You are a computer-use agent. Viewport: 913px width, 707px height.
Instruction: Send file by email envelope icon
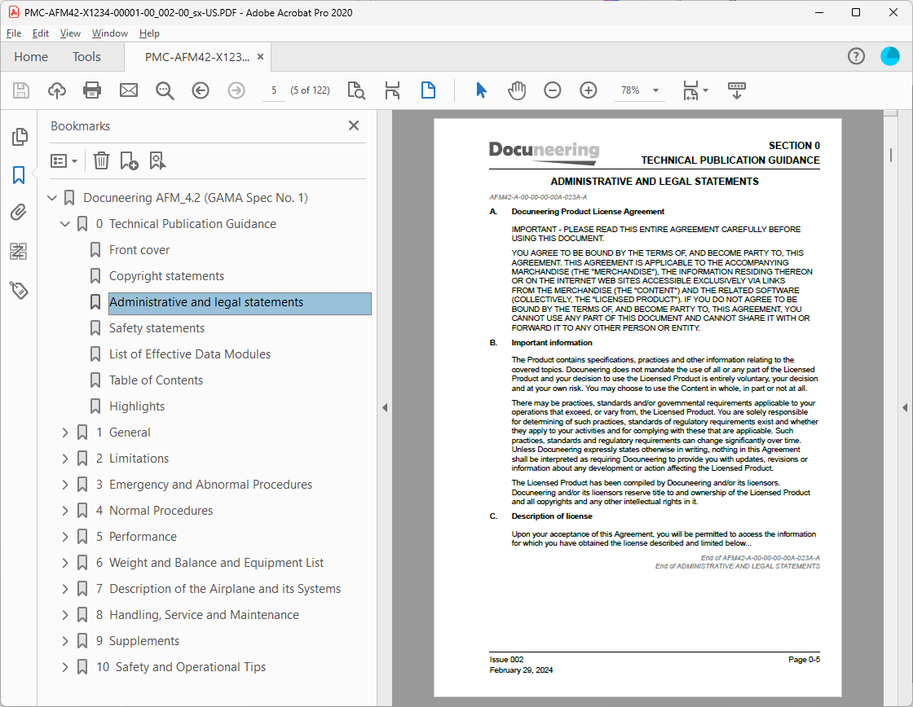coord(129,90)
